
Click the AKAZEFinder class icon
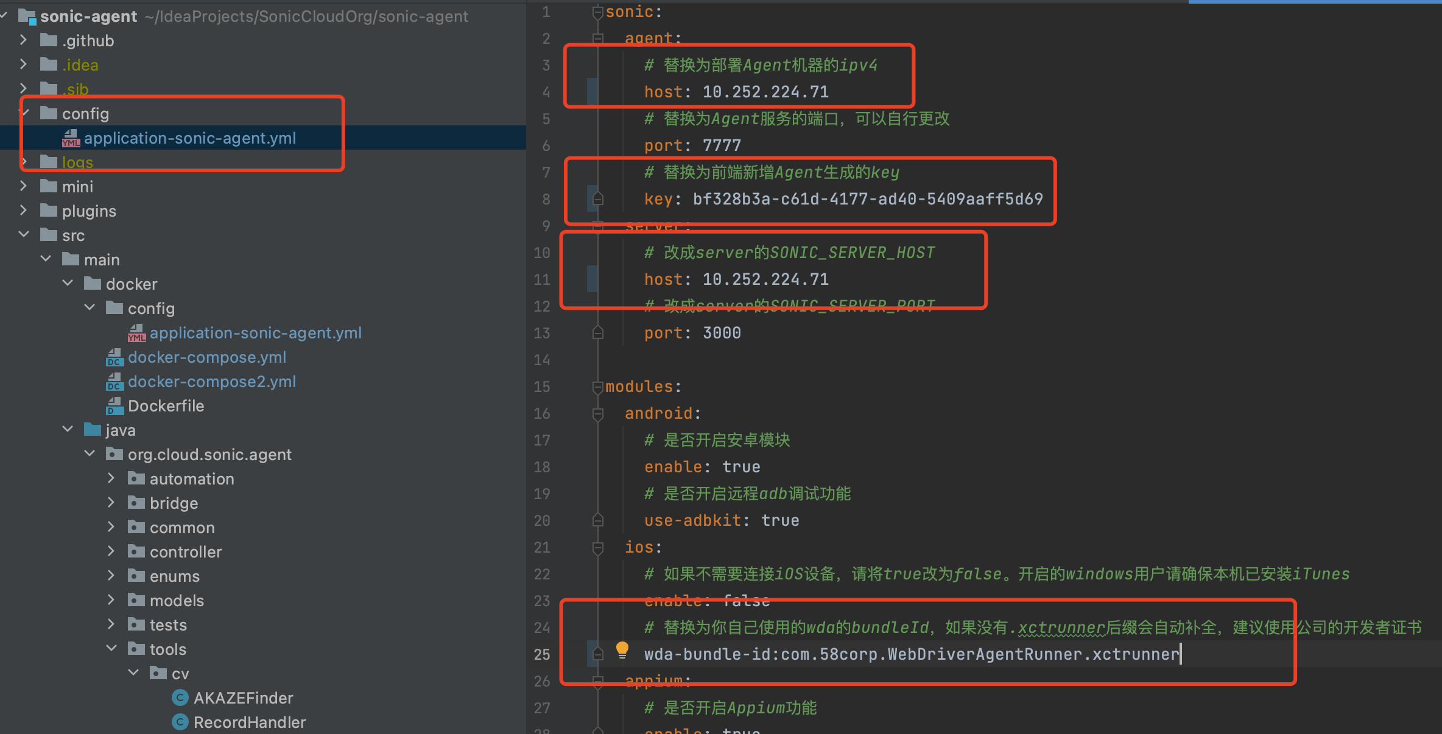[x=180, y=698]
